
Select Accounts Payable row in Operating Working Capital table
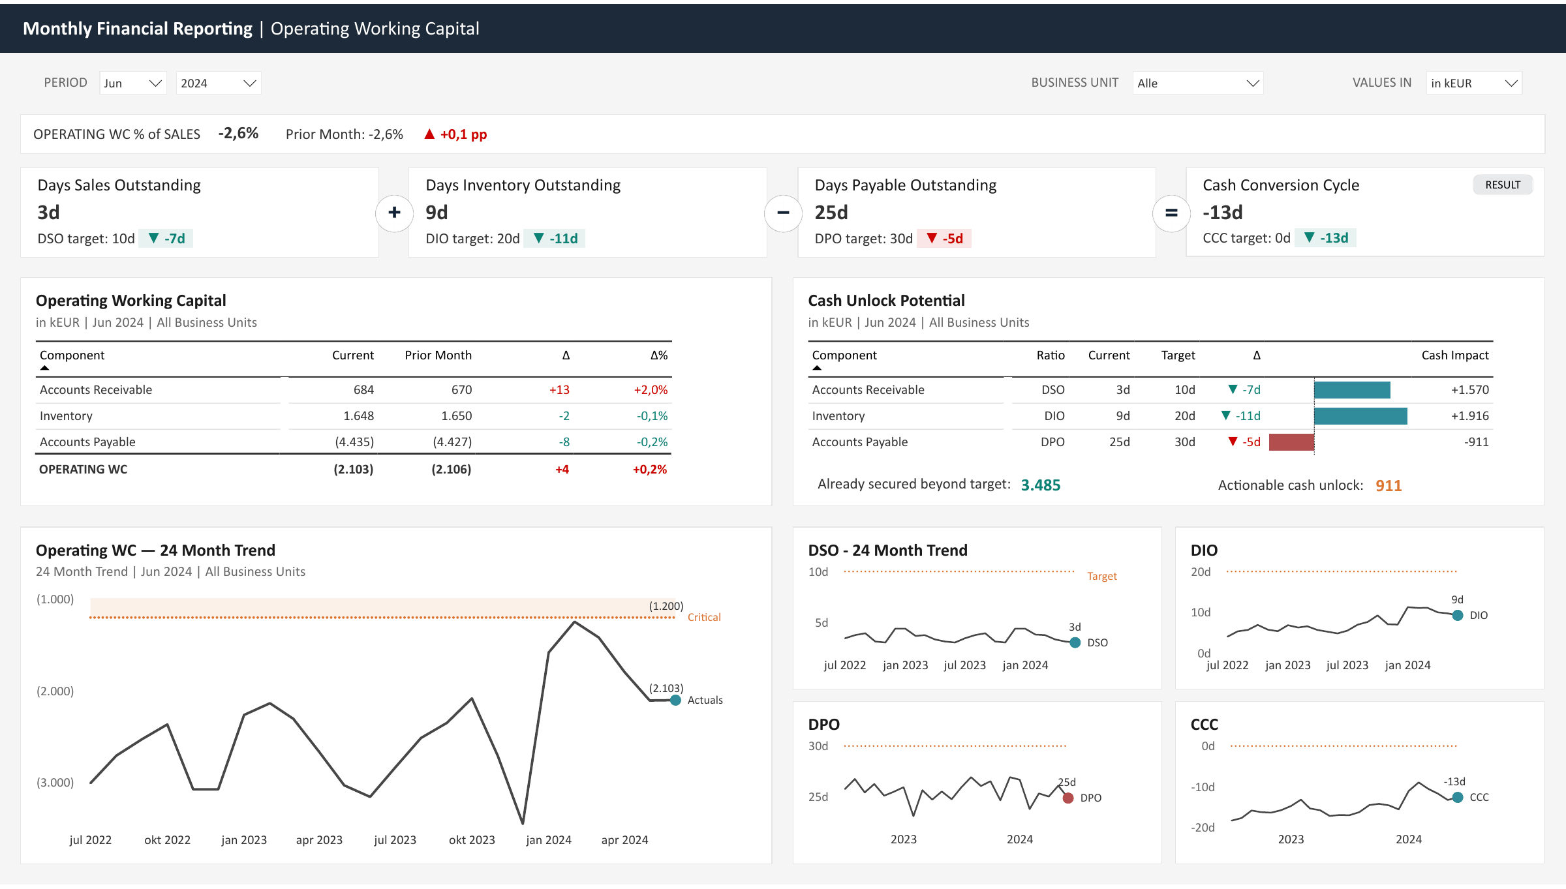pos(354,442)
